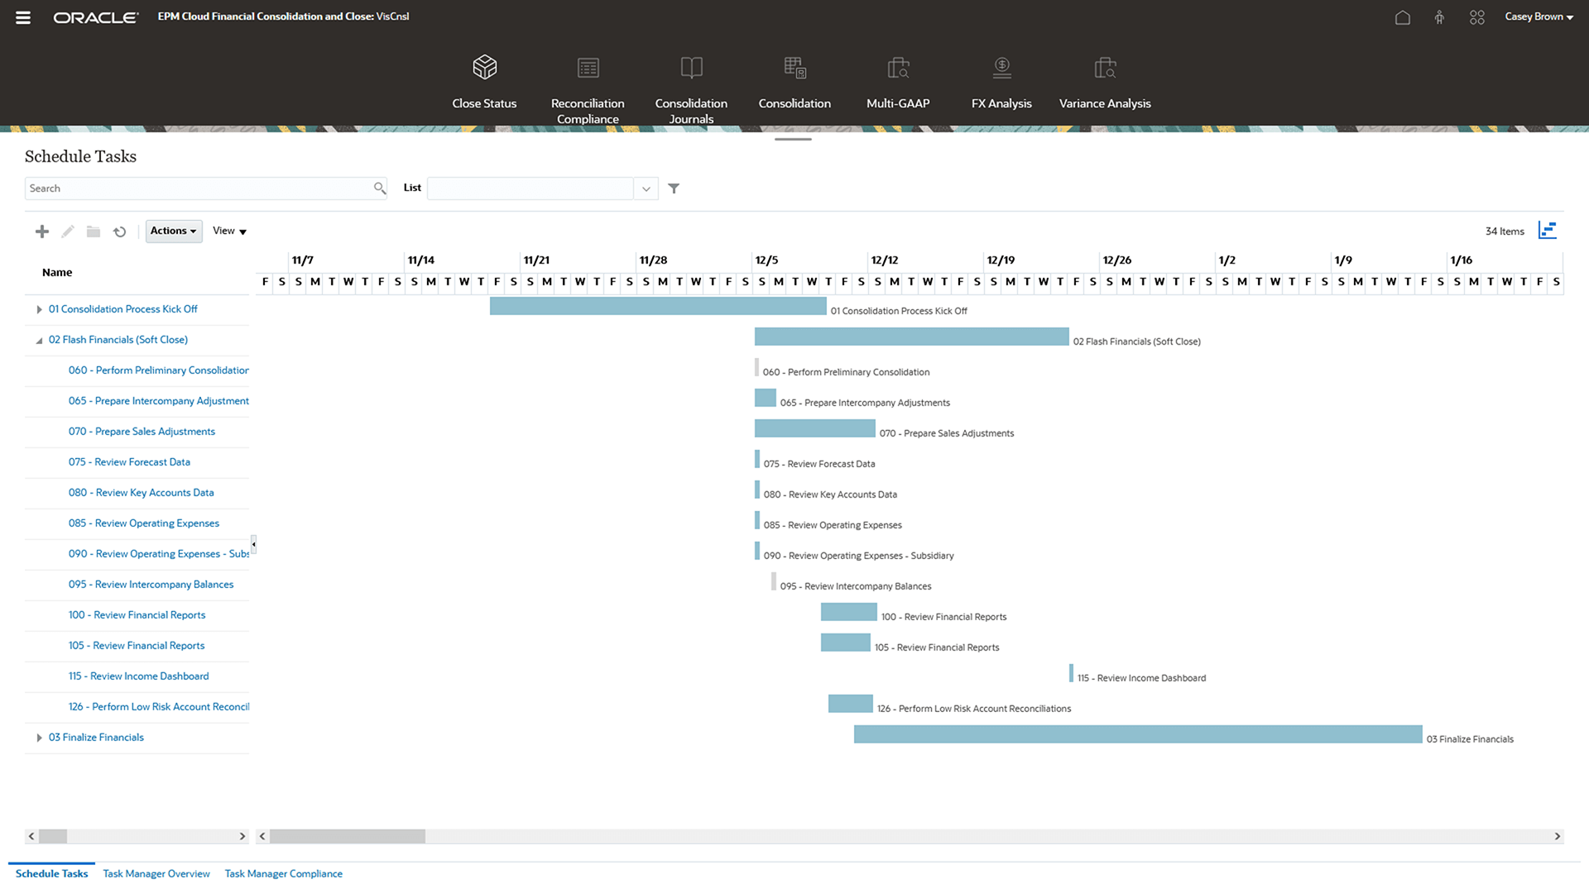
Task: Expand 01 Consolidation Process Kick Off
Action: tap(39, 309)
